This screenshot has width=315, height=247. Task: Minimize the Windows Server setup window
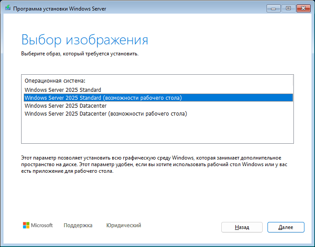273,8
